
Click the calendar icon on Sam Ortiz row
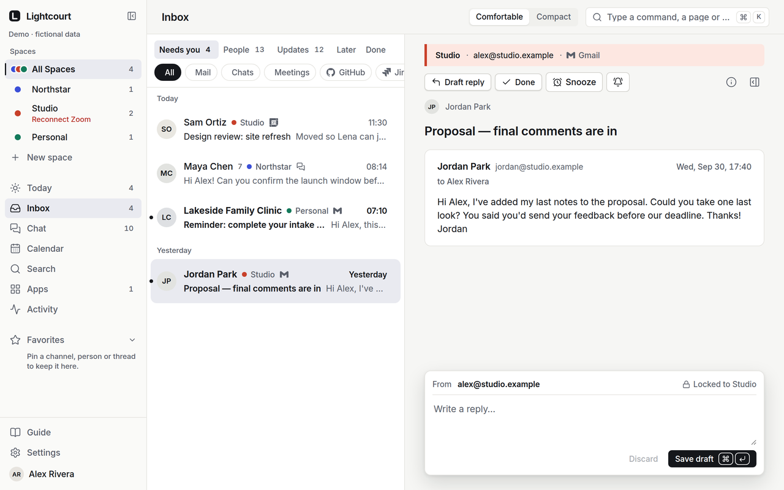point(274,123)
